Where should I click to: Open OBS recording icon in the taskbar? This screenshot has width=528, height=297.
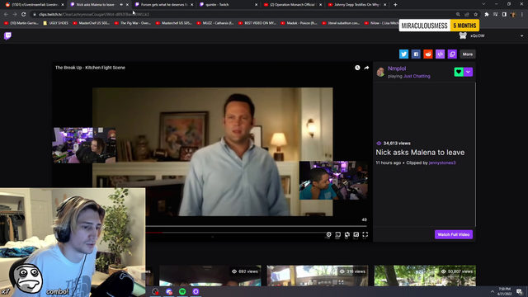click(155, 291)
